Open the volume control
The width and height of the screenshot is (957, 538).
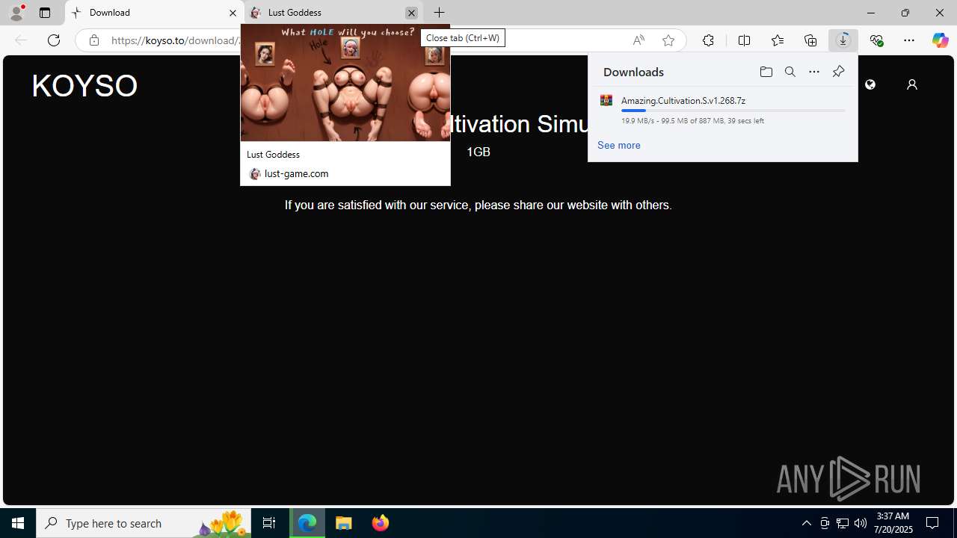(x=861, y=523)
